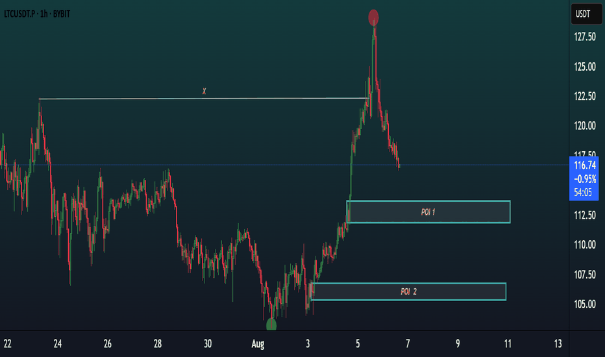Click the 28 date label on time axis

[x=158, y=343]
